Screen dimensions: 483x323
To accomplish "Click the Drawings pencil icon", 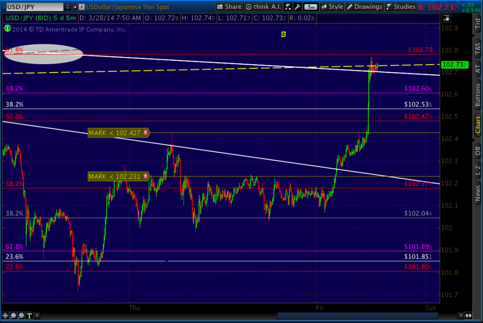I will point(350,7).
